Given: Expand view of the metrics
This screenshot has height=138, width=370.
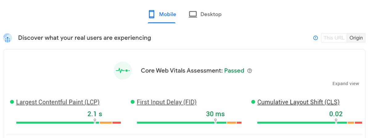Looking at the screenshot, I should [x=346, y=83].
